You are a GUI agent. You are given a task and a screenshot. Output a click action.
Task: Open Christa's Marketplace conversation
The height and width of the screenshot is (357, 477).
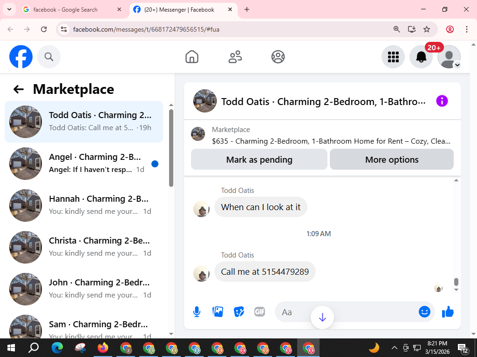84,247
